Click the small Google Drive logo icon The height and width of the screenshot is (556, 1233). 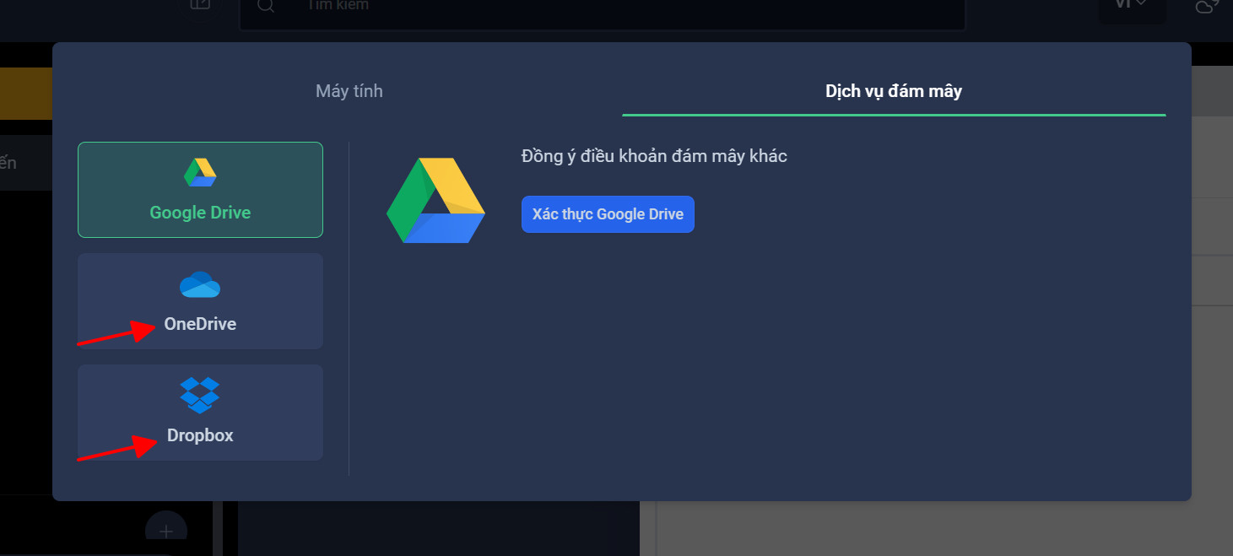point(200,172)
